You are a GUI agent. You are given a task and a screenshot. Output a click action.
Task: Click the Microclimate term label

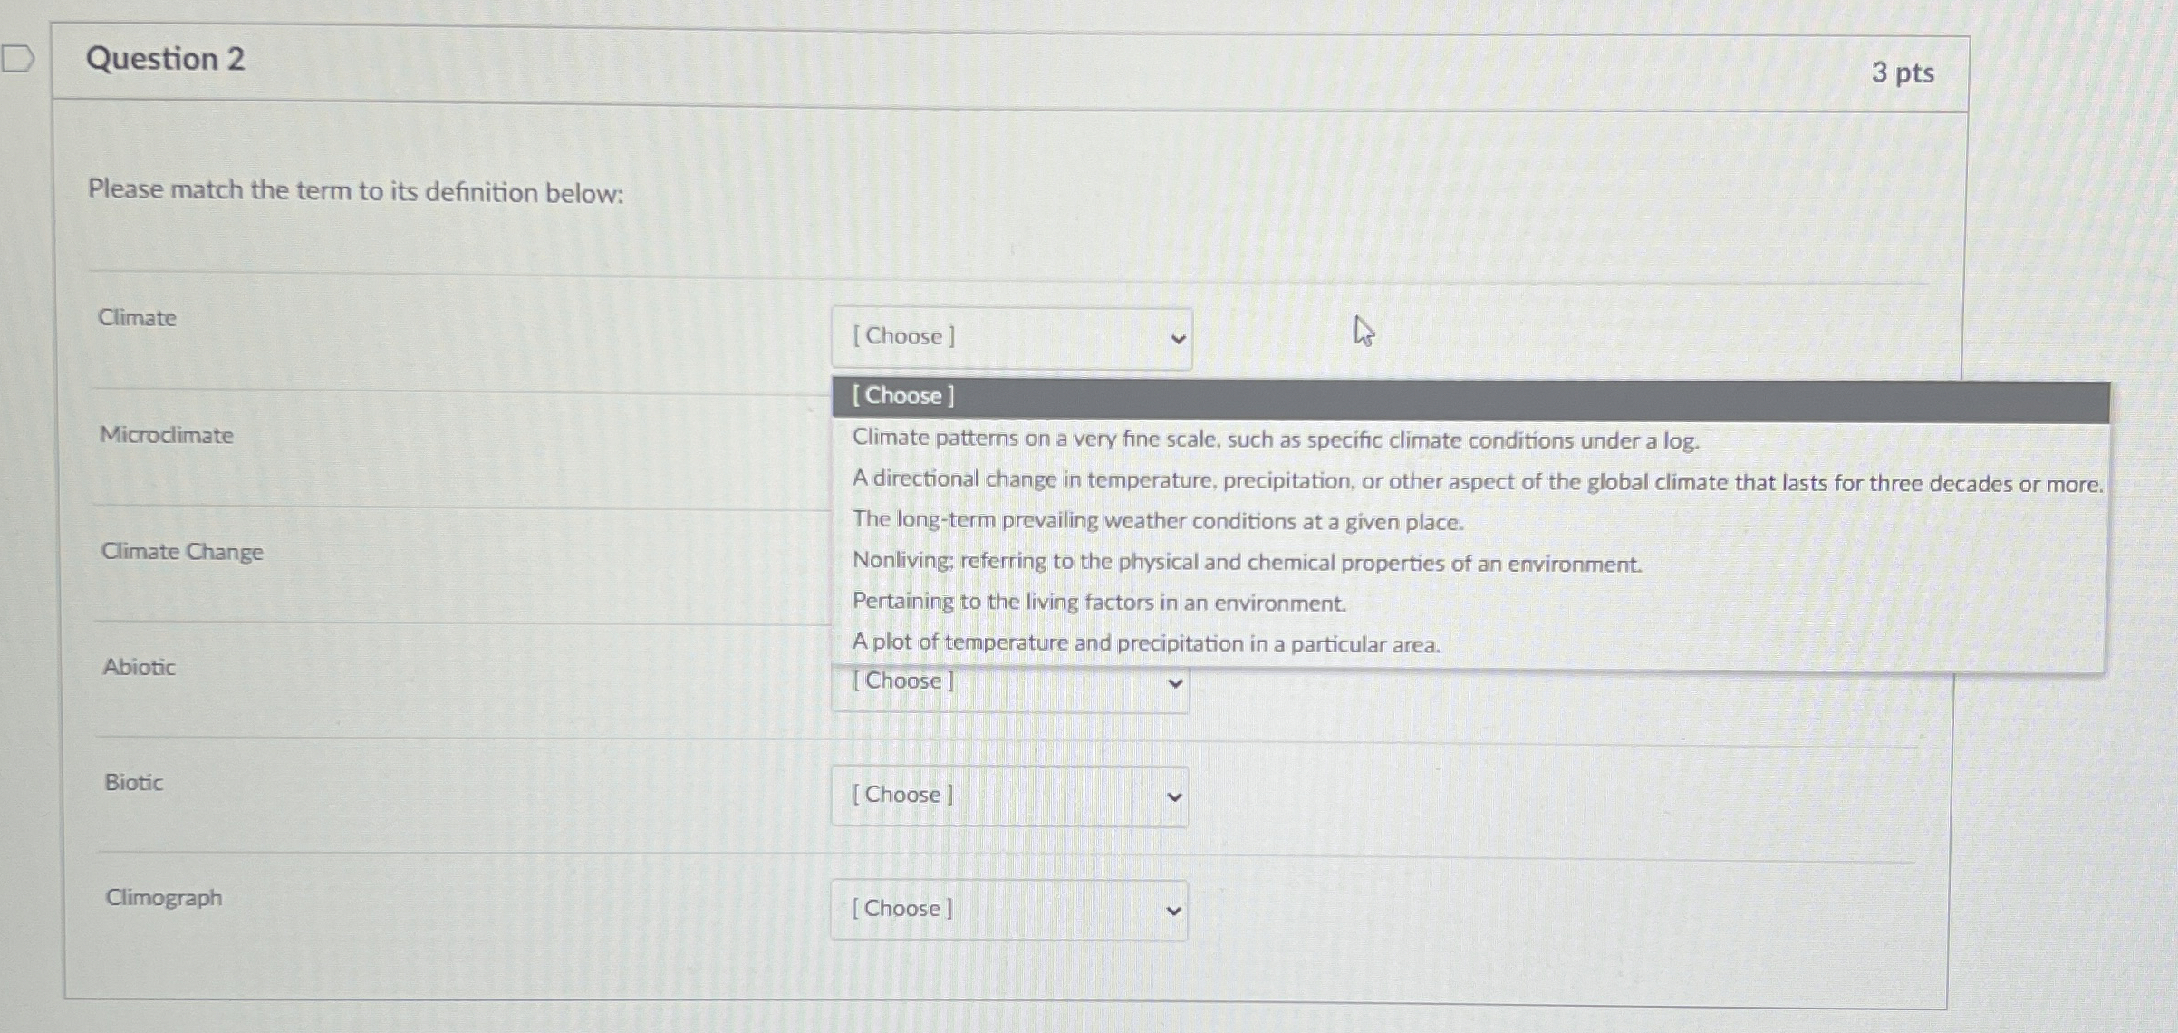(x=166, y=436)
